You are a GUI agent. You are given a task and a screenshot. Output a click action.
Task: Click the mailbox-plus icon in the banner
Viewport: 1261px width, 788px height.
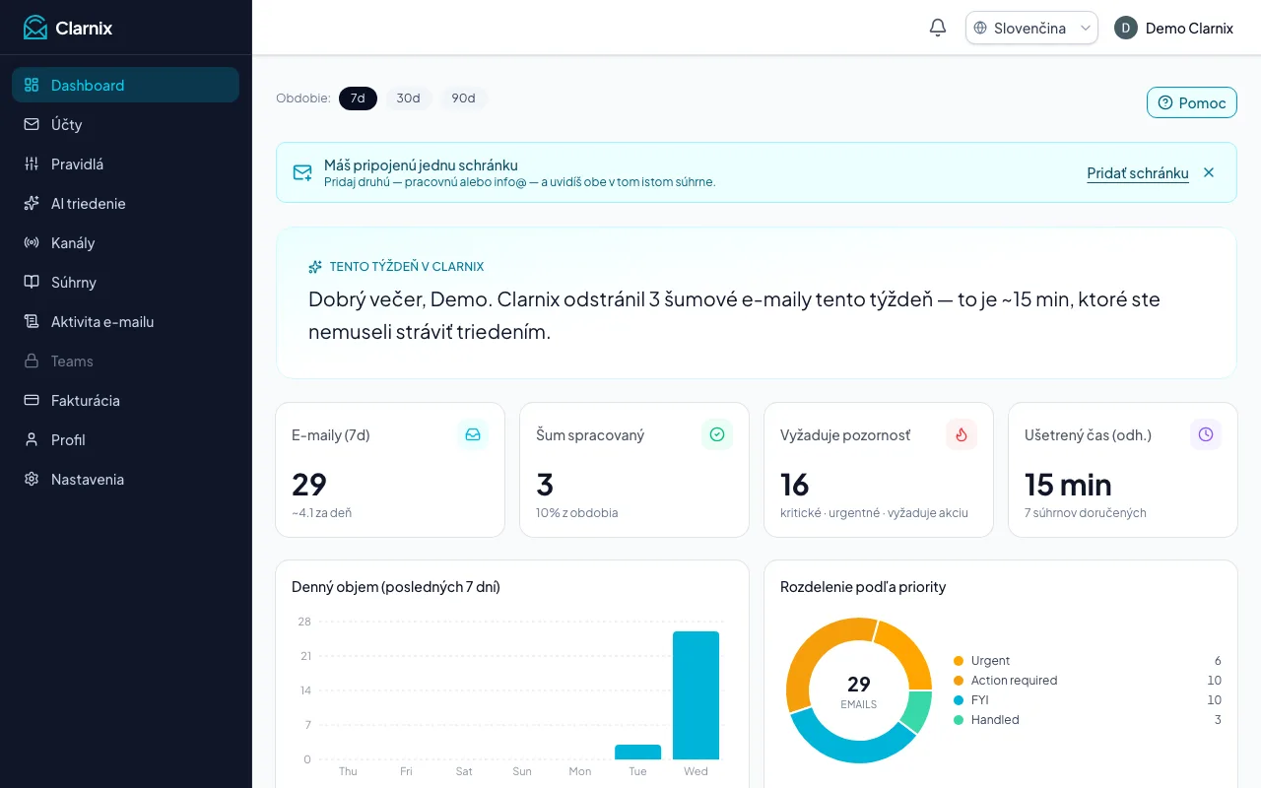[x=302, y=173]
